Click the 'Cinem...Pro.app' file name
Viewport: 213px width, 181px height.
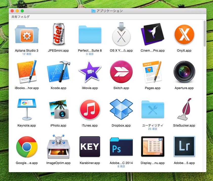point(153,51)
